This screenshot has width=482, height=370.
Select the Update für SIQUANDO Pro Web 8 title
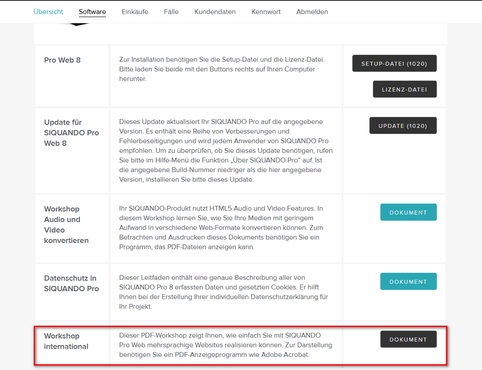tap(71, 133)
